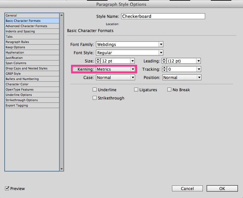Open the Kerning dropdown arrow
The image size is (243, 198).
coord(133,69)
